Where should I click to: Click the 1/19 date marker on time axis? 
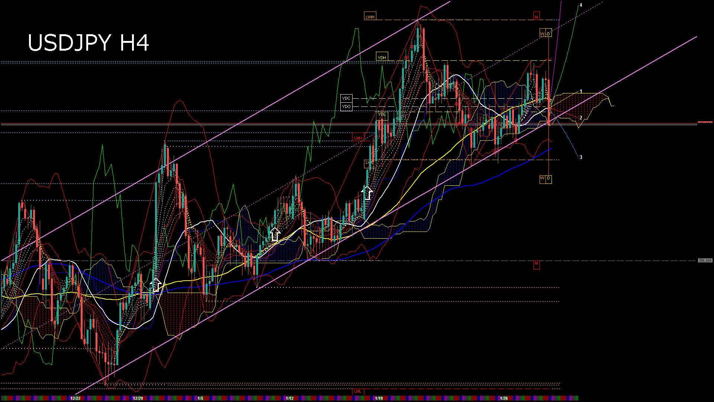coord(379,398)
